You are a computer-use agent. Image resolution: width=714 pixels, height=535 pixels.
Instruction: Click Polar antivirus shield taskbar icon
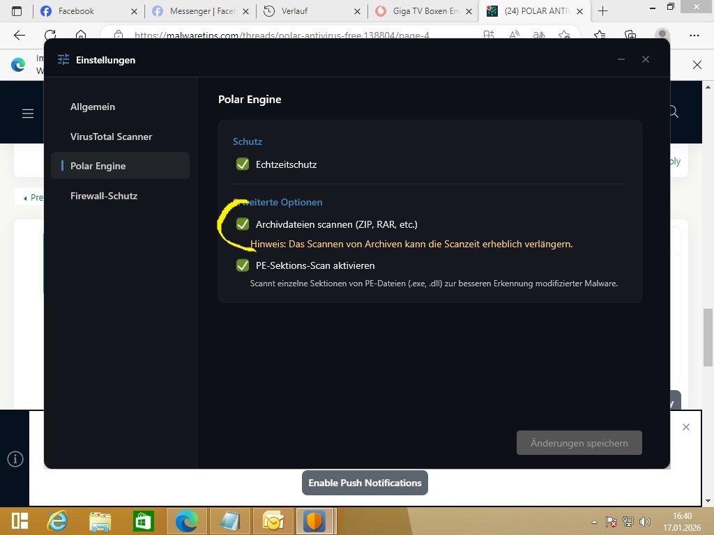[316, 521]
